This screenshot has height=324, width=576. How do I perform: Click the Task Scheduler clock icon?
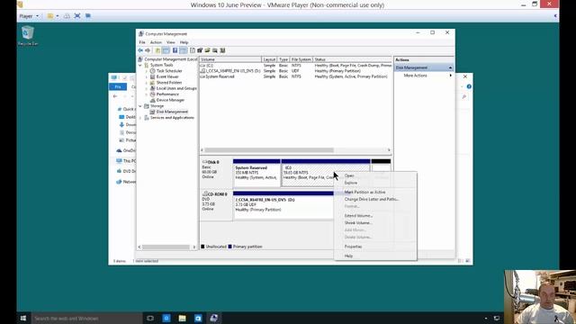[x=152, y=71]
